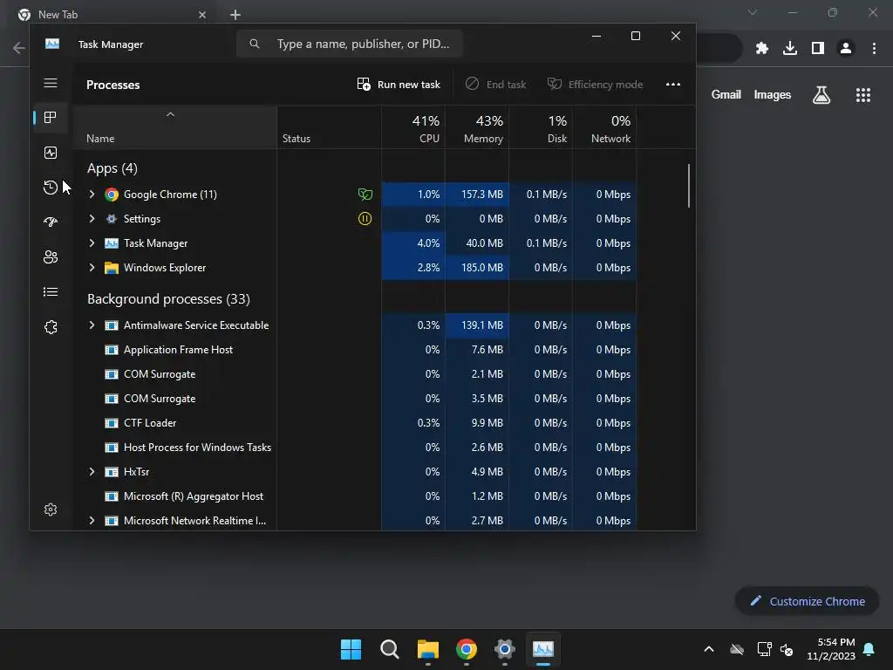This screenshot has width=893, height=670.
Task: Open File Explorer from taskbar
Action: (x=427, y=649)
